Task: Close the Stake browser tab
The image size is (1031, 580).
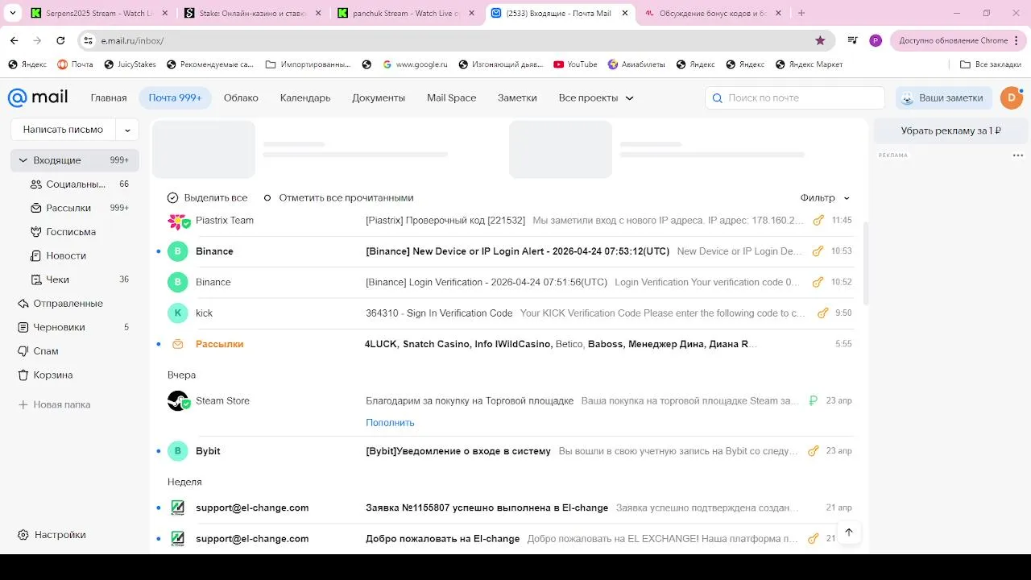Action: pos(317,13)
